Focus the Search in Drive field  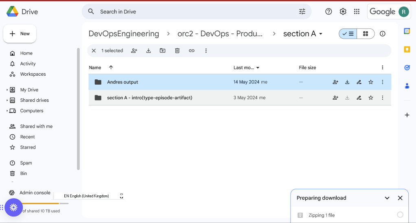coord(196,12)
